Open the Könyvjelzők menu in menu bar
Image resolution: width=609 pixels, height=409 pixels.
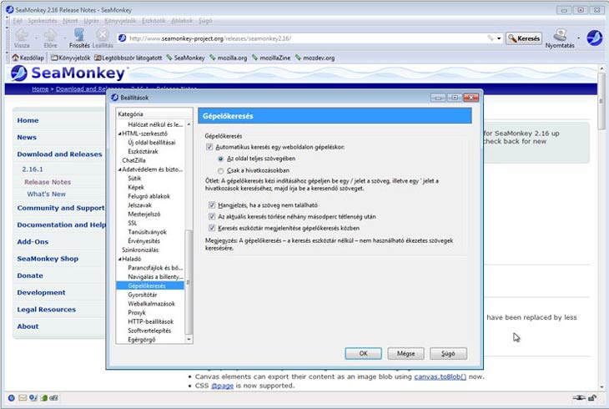coord(120,21)
